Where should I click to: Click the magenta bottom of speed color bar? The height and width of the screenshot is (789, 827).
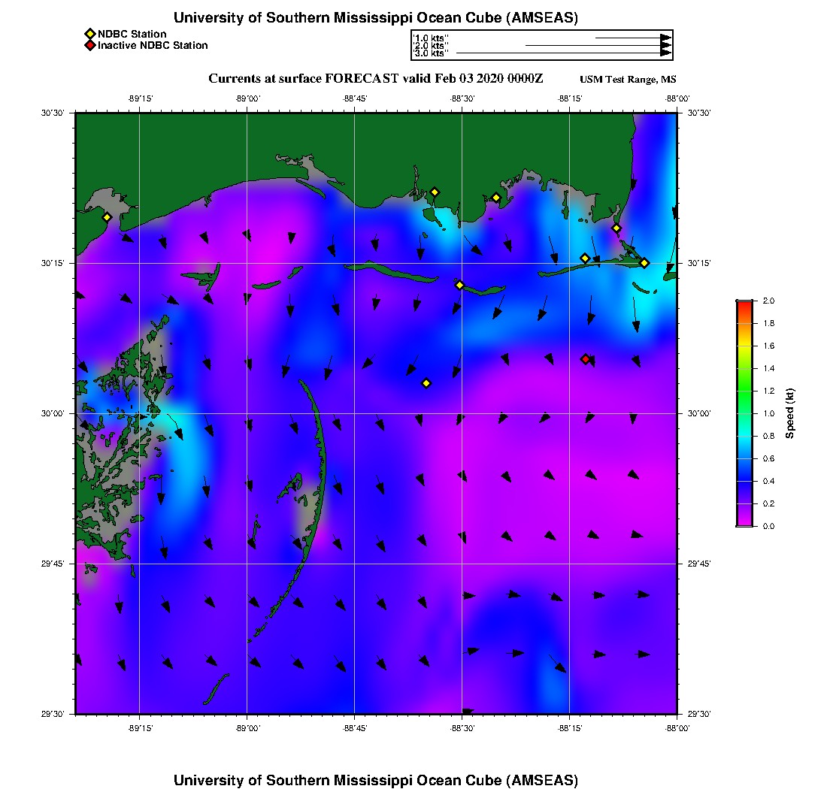tap(744, 523)
